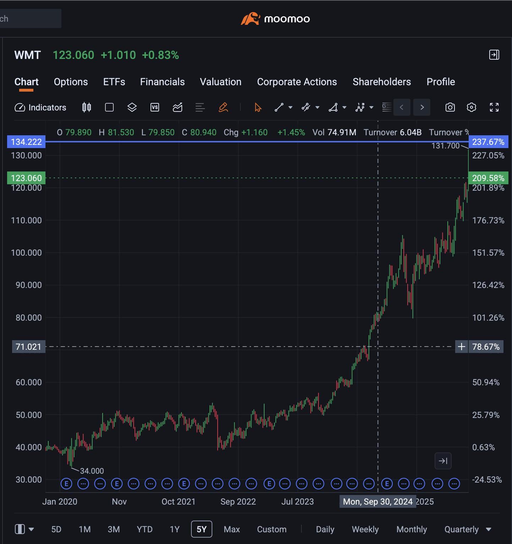Click the VS compare icon
The image size is (512, 544).
[155, 107]
